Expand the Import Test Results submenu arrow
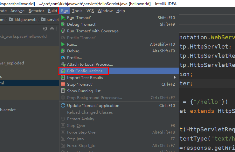This screenshot has width=235, height=152. point(175,77)
